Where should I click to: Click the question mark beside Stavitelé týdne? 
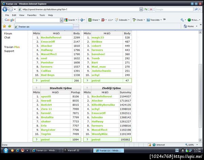pyautogui.click(x=36, y=88)
